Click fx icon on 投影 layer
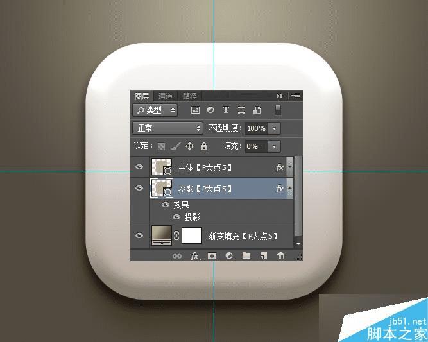 point(280,189)
